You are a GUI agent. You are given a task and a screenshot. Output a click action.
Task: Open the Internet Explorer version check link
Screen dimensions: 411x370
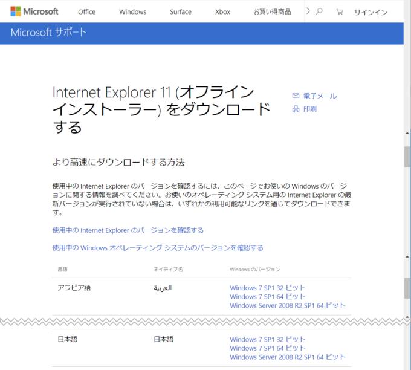coord(128,230)
